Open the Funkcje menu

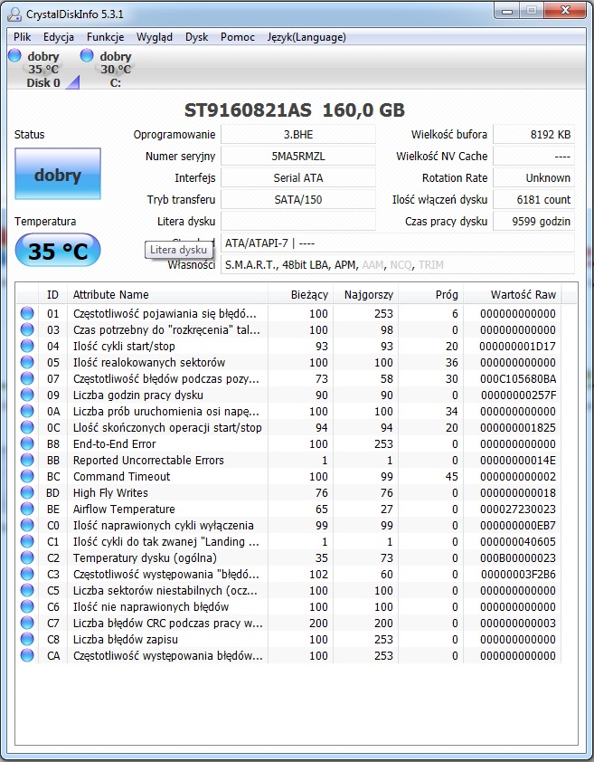pyautogui.click(x=106, y=37)
